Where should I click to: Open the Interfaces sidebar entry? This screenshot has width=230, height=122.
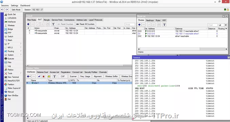pos(12,22)
